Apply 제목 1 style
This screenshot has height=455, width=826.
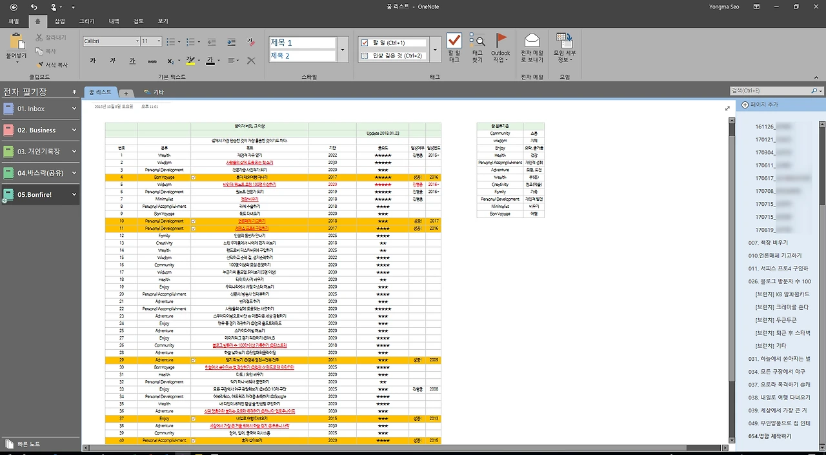[302, 43]
